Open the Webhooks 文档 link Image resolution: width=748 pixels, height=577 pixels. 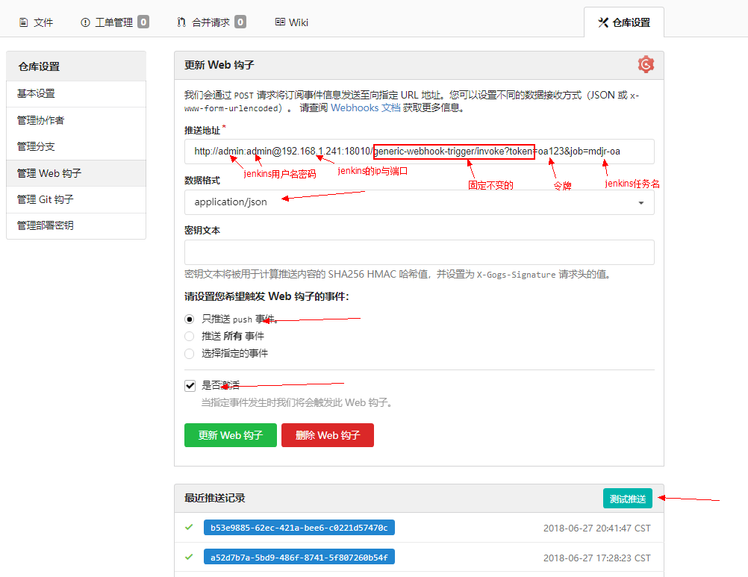[x=365, y=107]
